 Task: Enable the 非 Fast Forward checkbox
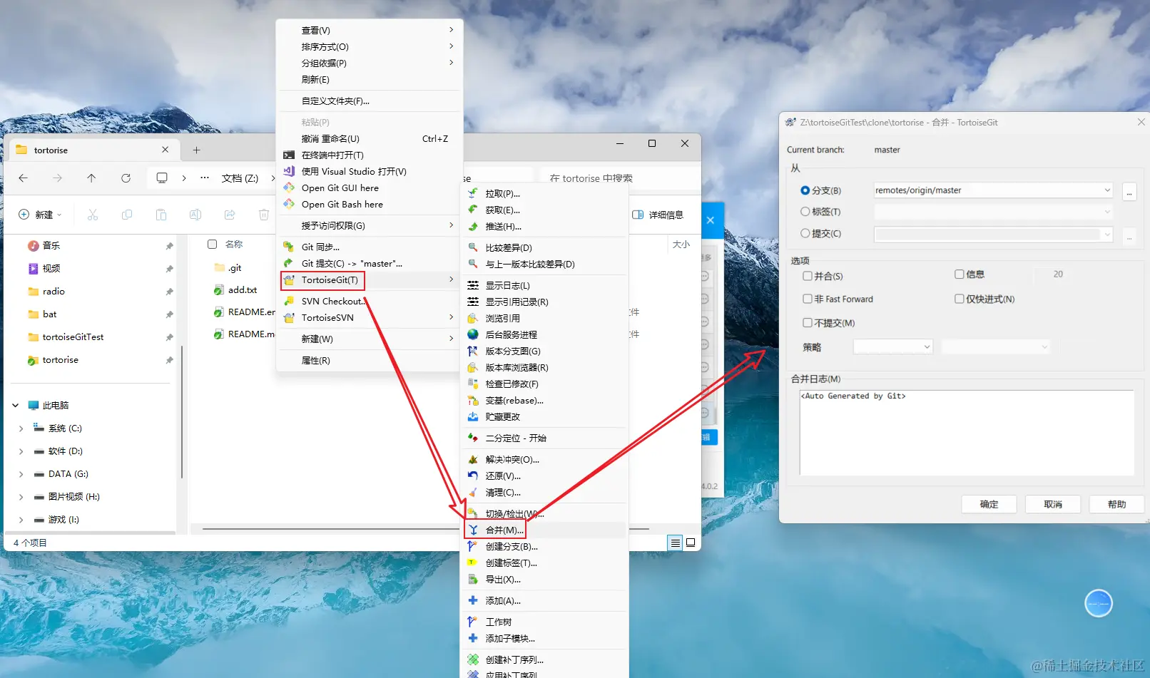click(808, 299)
